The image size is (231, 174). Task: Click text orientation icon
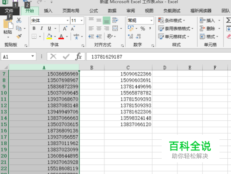(109, 36)
